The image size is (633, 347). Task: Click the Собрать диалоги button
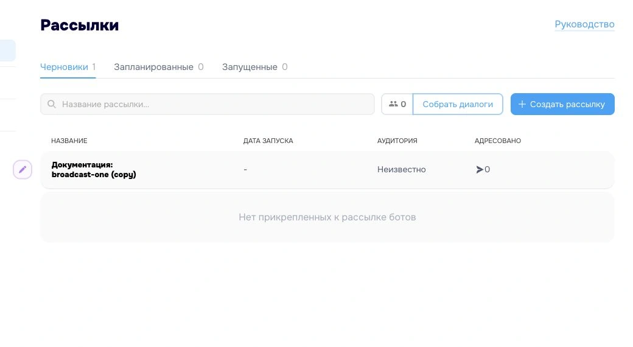[x=458, y=104]
